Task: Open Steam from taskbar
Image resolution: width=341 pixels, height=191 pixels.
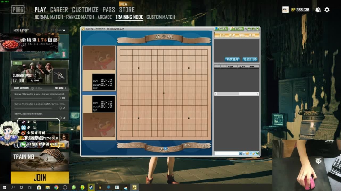Action: (x=91, y=187)
